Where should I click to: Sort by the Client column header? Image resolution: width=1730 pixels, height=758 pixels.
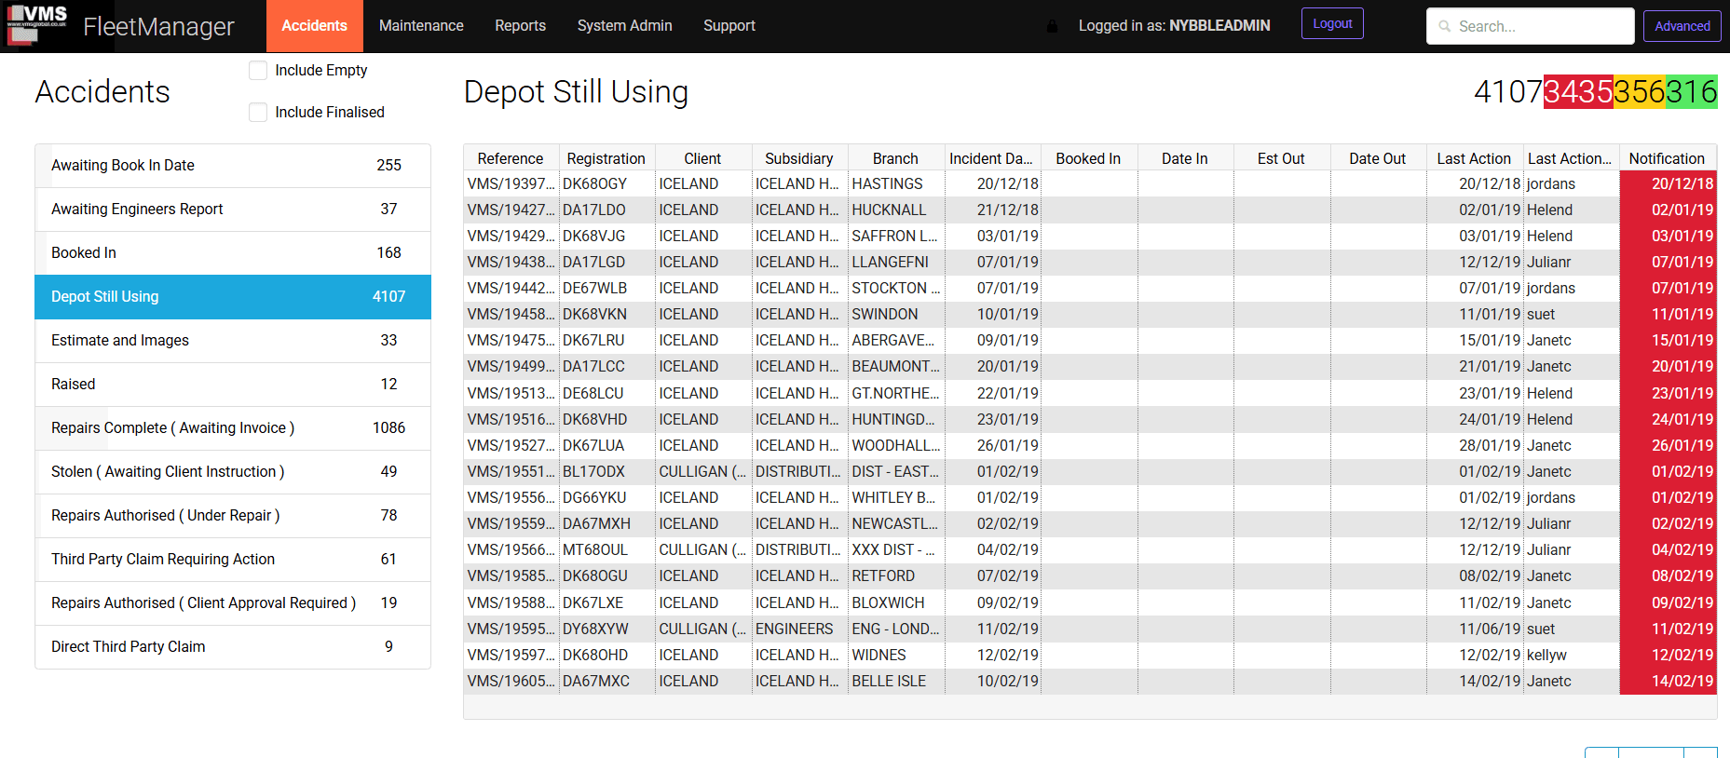tap(702, 158)
